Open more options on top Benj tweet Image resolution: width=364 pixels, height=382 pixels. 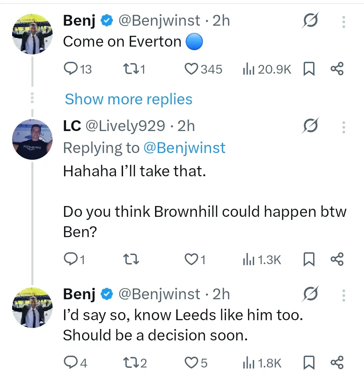(x=343, y=22)
